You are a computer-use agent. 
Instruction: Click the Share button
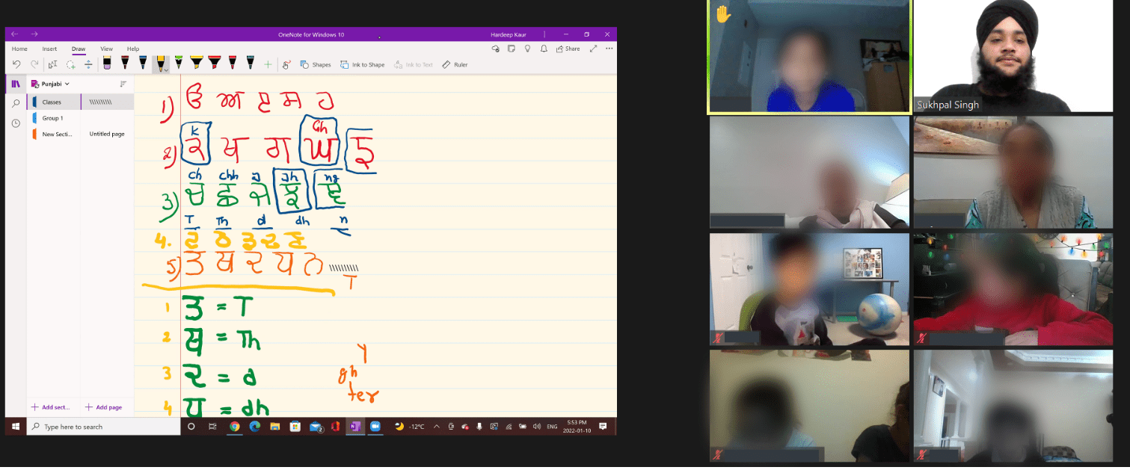point(568,49)
